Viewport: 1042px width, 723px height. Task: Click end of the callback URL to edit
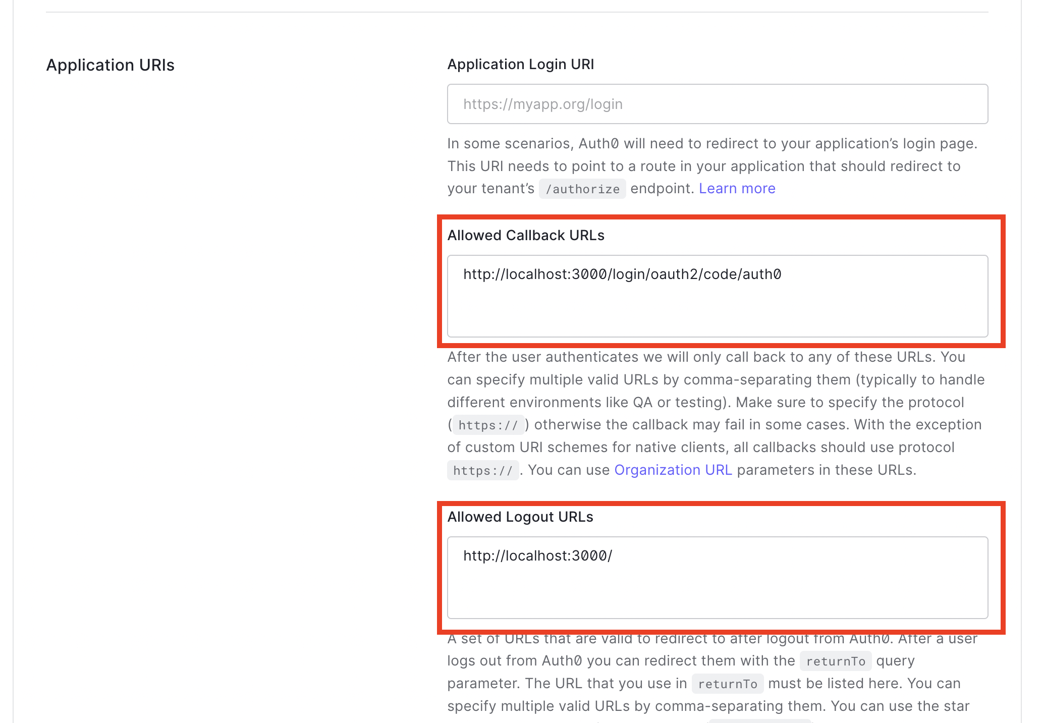pos(782,274)
